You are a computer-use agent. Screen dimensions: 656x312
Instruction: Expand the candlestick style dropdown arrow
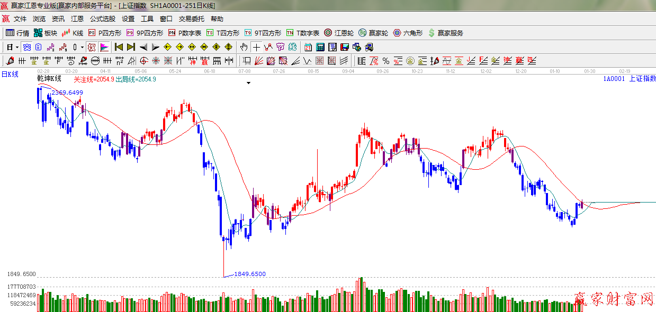click(x=82, y=47)
